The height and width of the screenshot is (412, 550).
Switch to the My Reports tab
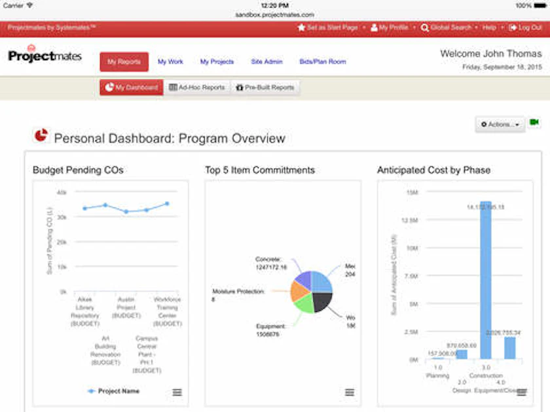pos(124,62)
